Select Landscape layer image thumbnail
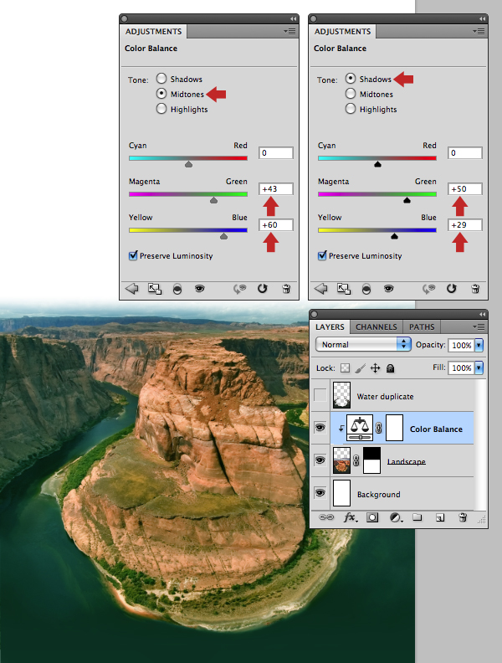Screen dimensions: 502x663 [x=342, y=460]
